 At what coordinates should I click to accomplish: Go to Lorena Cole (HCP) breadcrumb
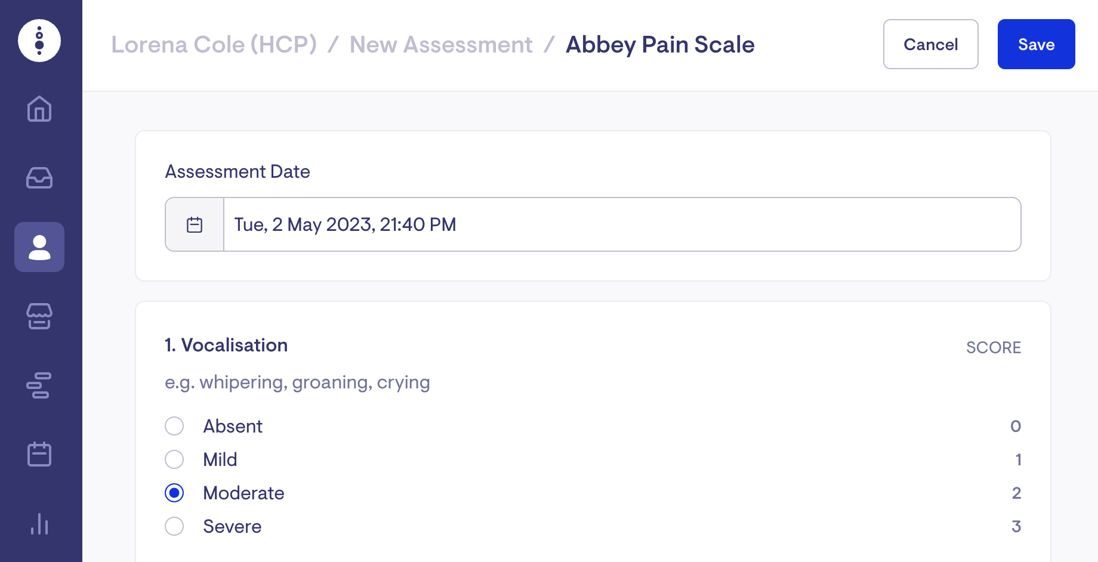pos(214,45)
